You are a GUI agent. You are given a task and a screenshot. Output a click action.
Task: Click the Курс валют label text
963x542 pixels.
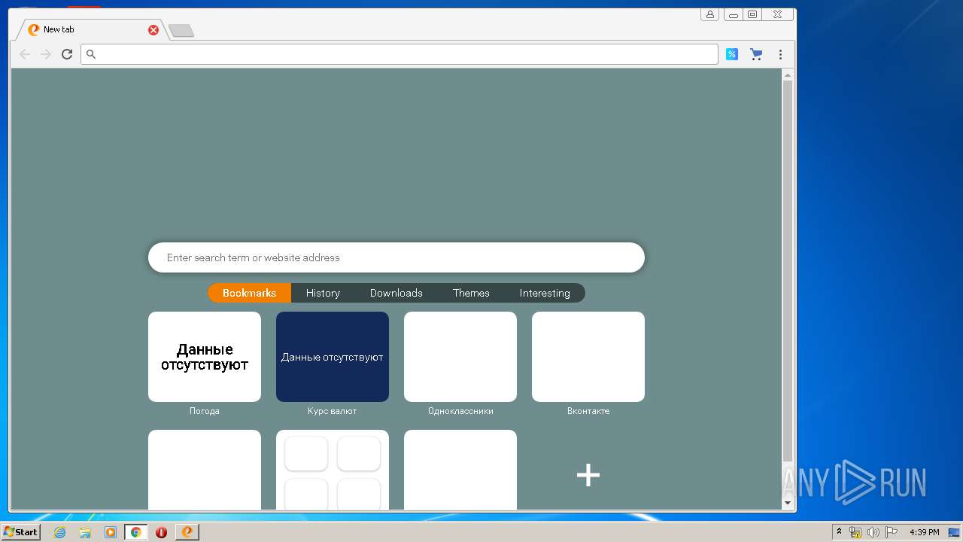click(333, 411)
